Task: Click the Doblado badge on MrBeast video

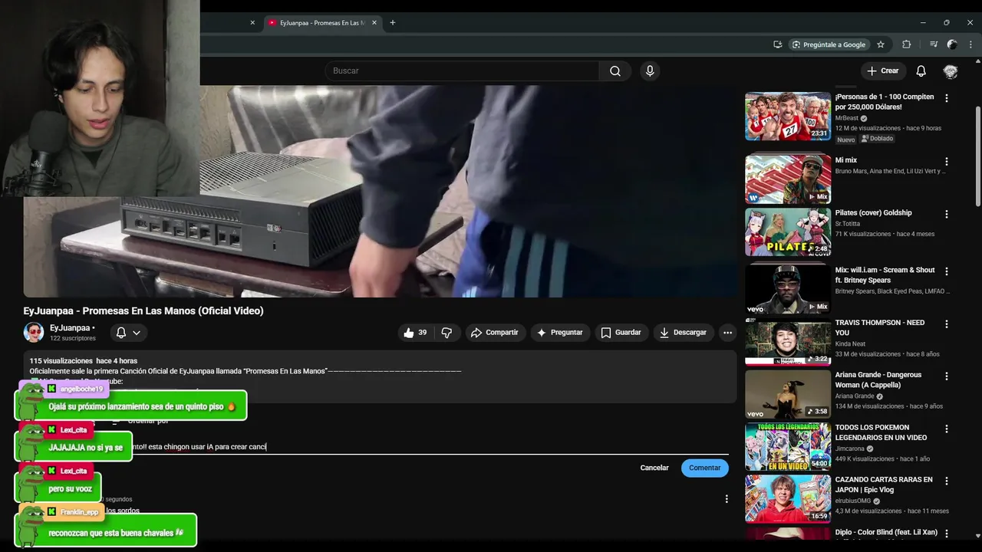Action: tap(877, 139)
